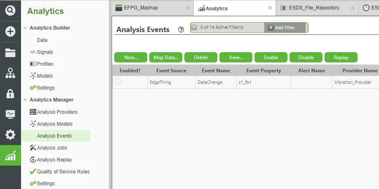Switch to the partially visible clock tab
The width and height of the screenshot is (379, 189).
pos(369,8)
